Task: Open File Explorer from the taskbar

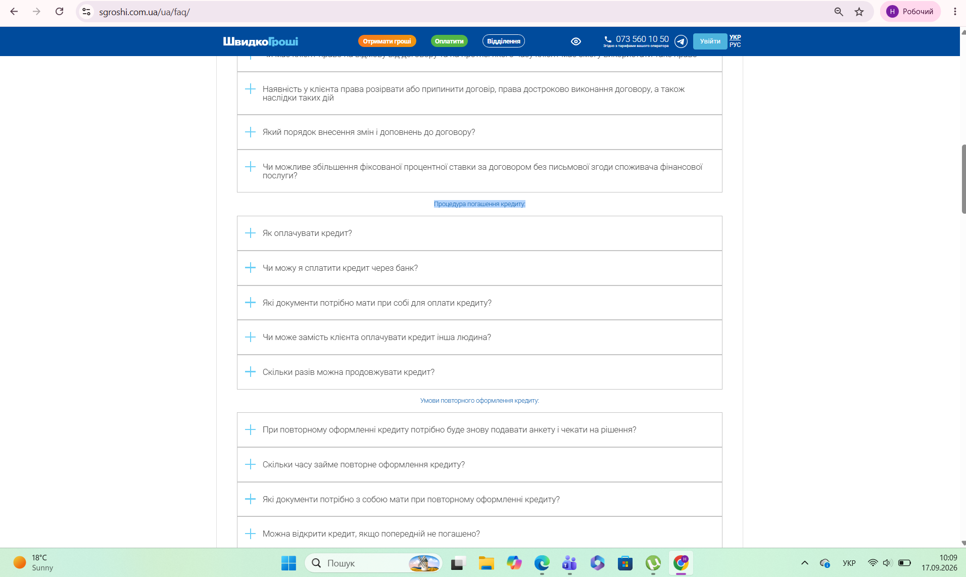Action: (486, 563)
